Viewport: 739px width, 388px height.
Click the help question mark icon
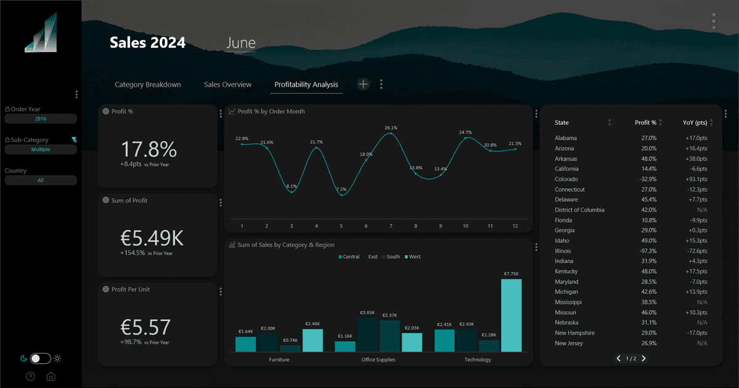pos(30,376)
